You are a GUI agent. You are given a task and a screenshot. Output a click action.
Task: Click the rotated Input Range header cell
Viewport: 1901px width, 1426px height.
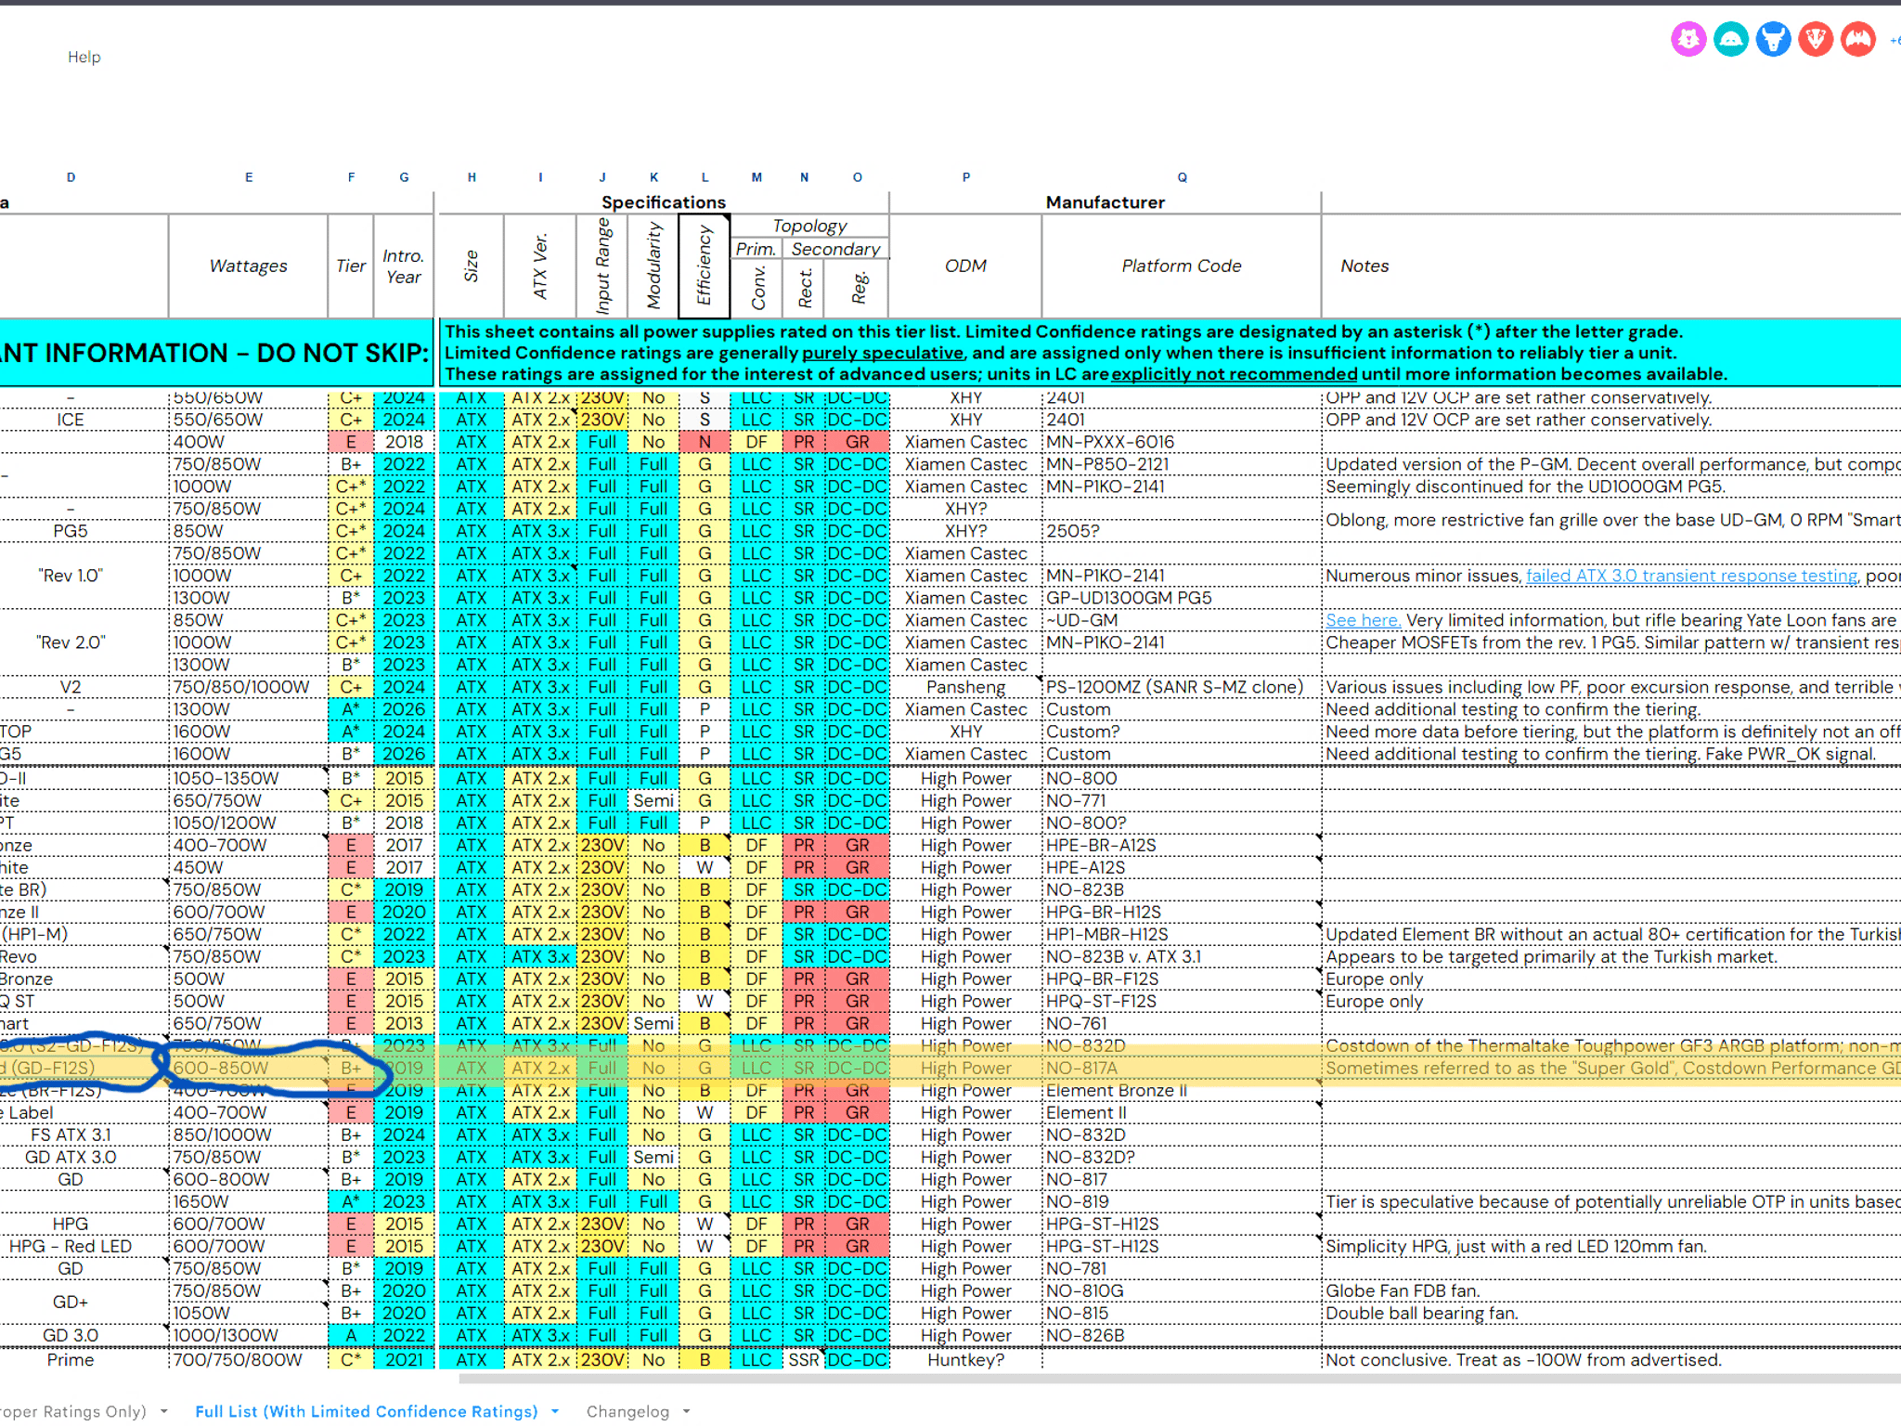point(602,266)
